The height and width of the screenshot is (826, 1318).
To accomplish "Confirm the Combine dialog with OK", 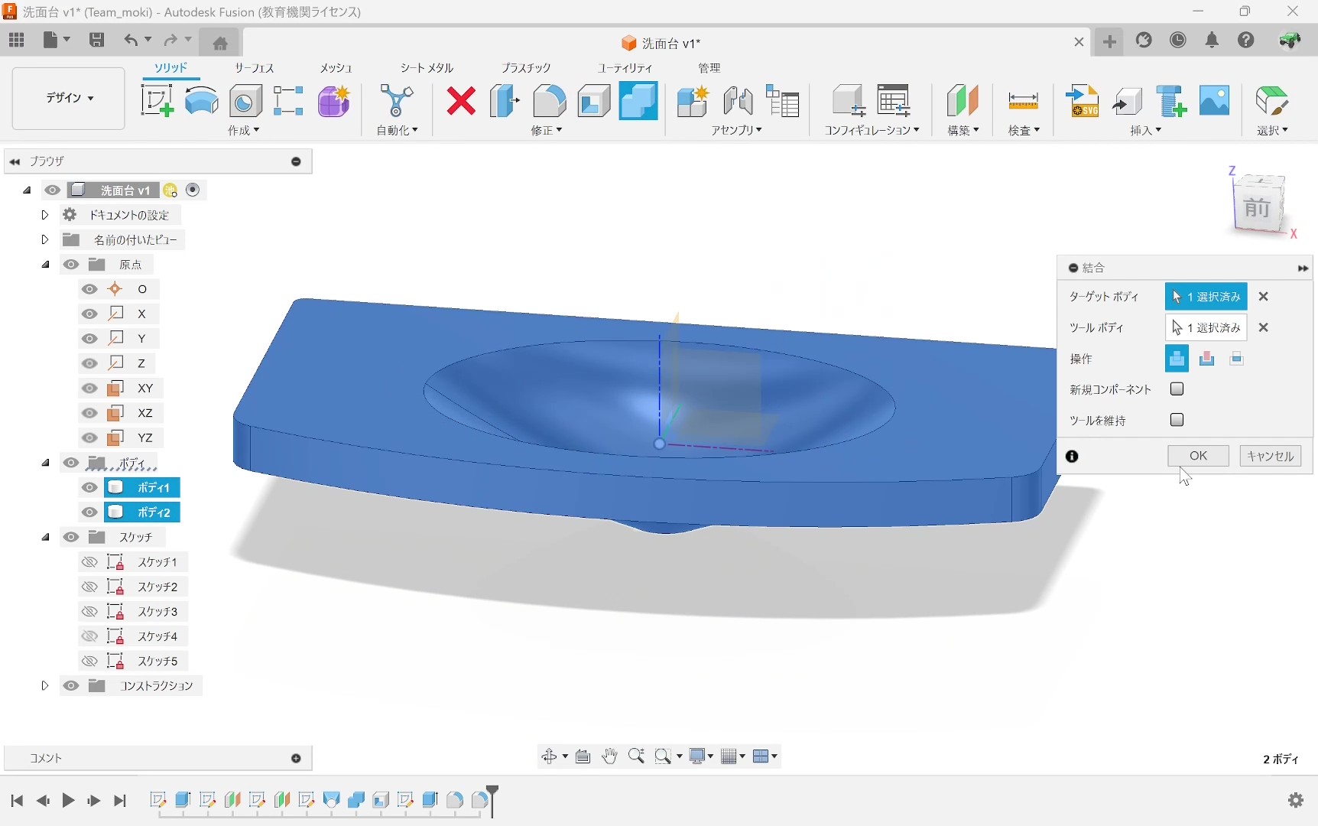I will [x=1198, y=456].
